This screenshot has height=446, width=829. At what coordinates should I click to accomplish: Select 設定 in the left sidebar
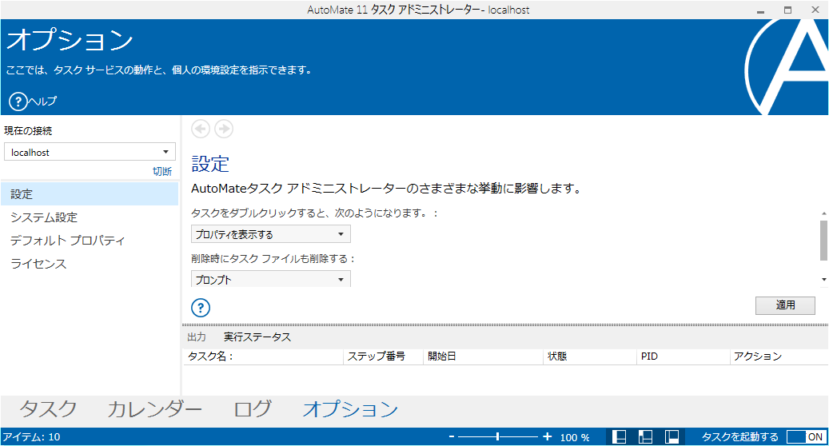tap(90, 194)
